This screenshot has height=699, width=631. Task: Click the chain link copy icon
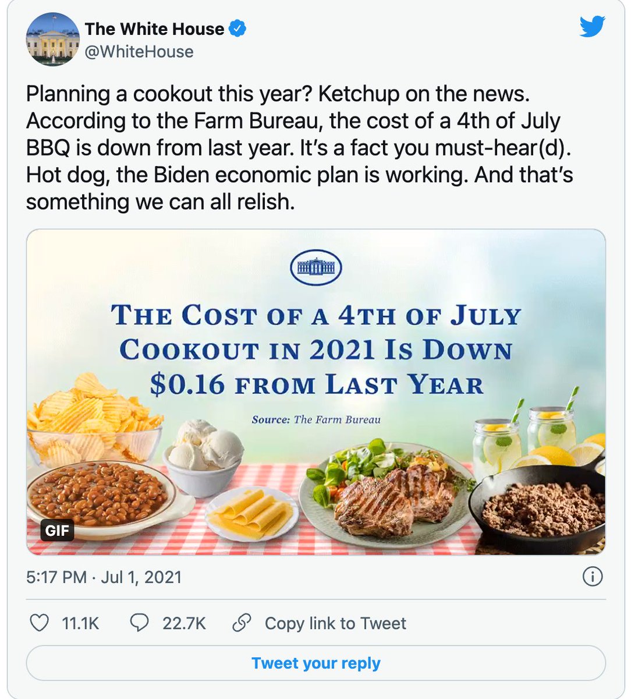pos(241,623)
